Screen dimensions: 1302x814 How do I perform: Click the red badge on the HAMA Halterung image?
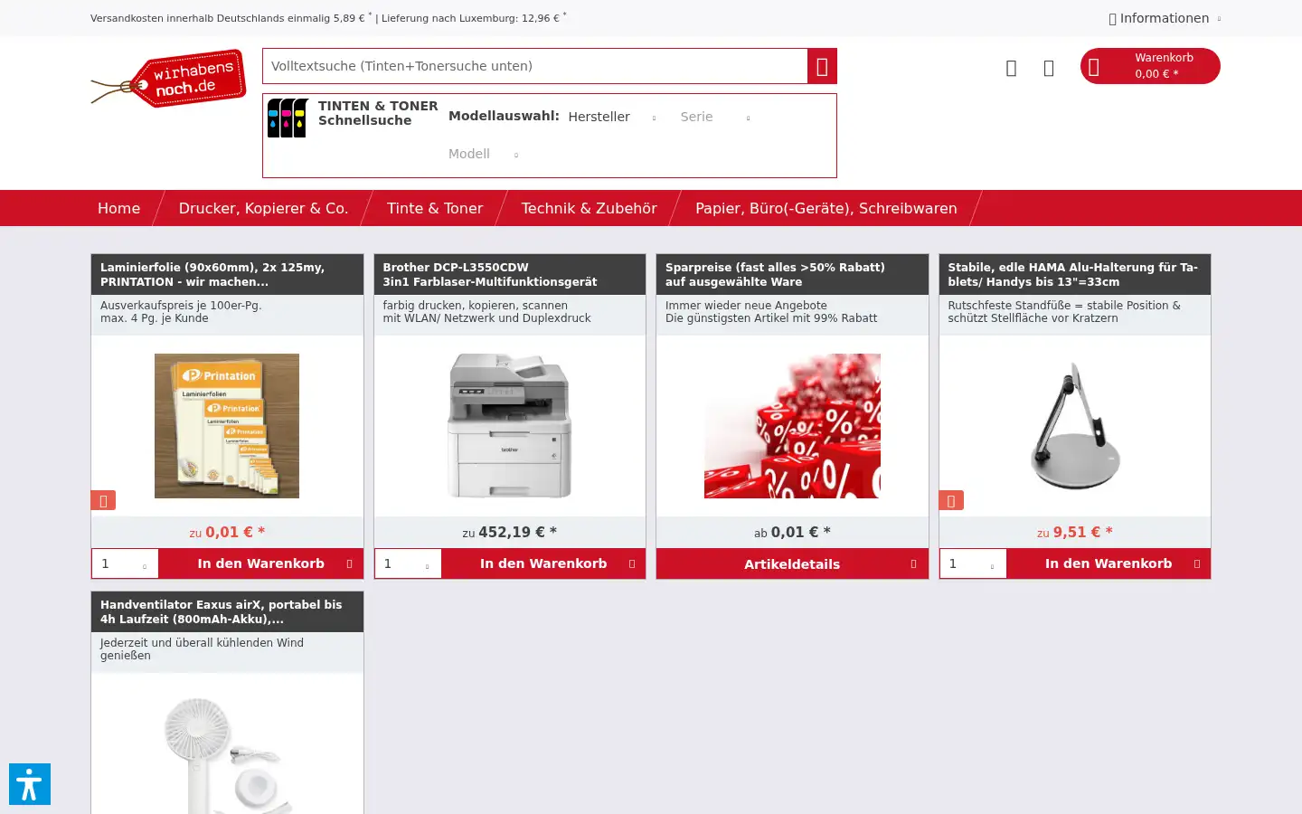[951, 500]
